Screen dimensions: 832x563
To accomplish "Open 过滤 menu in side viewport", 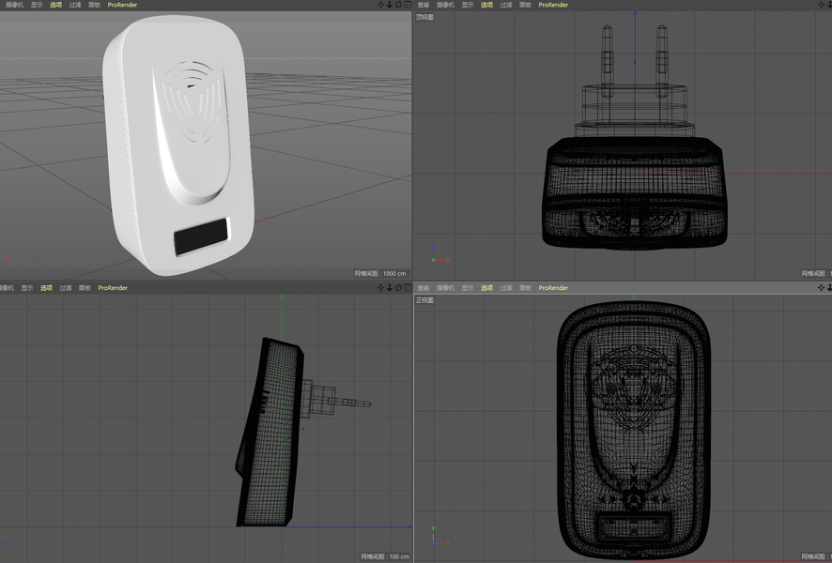I will point(66,288).
